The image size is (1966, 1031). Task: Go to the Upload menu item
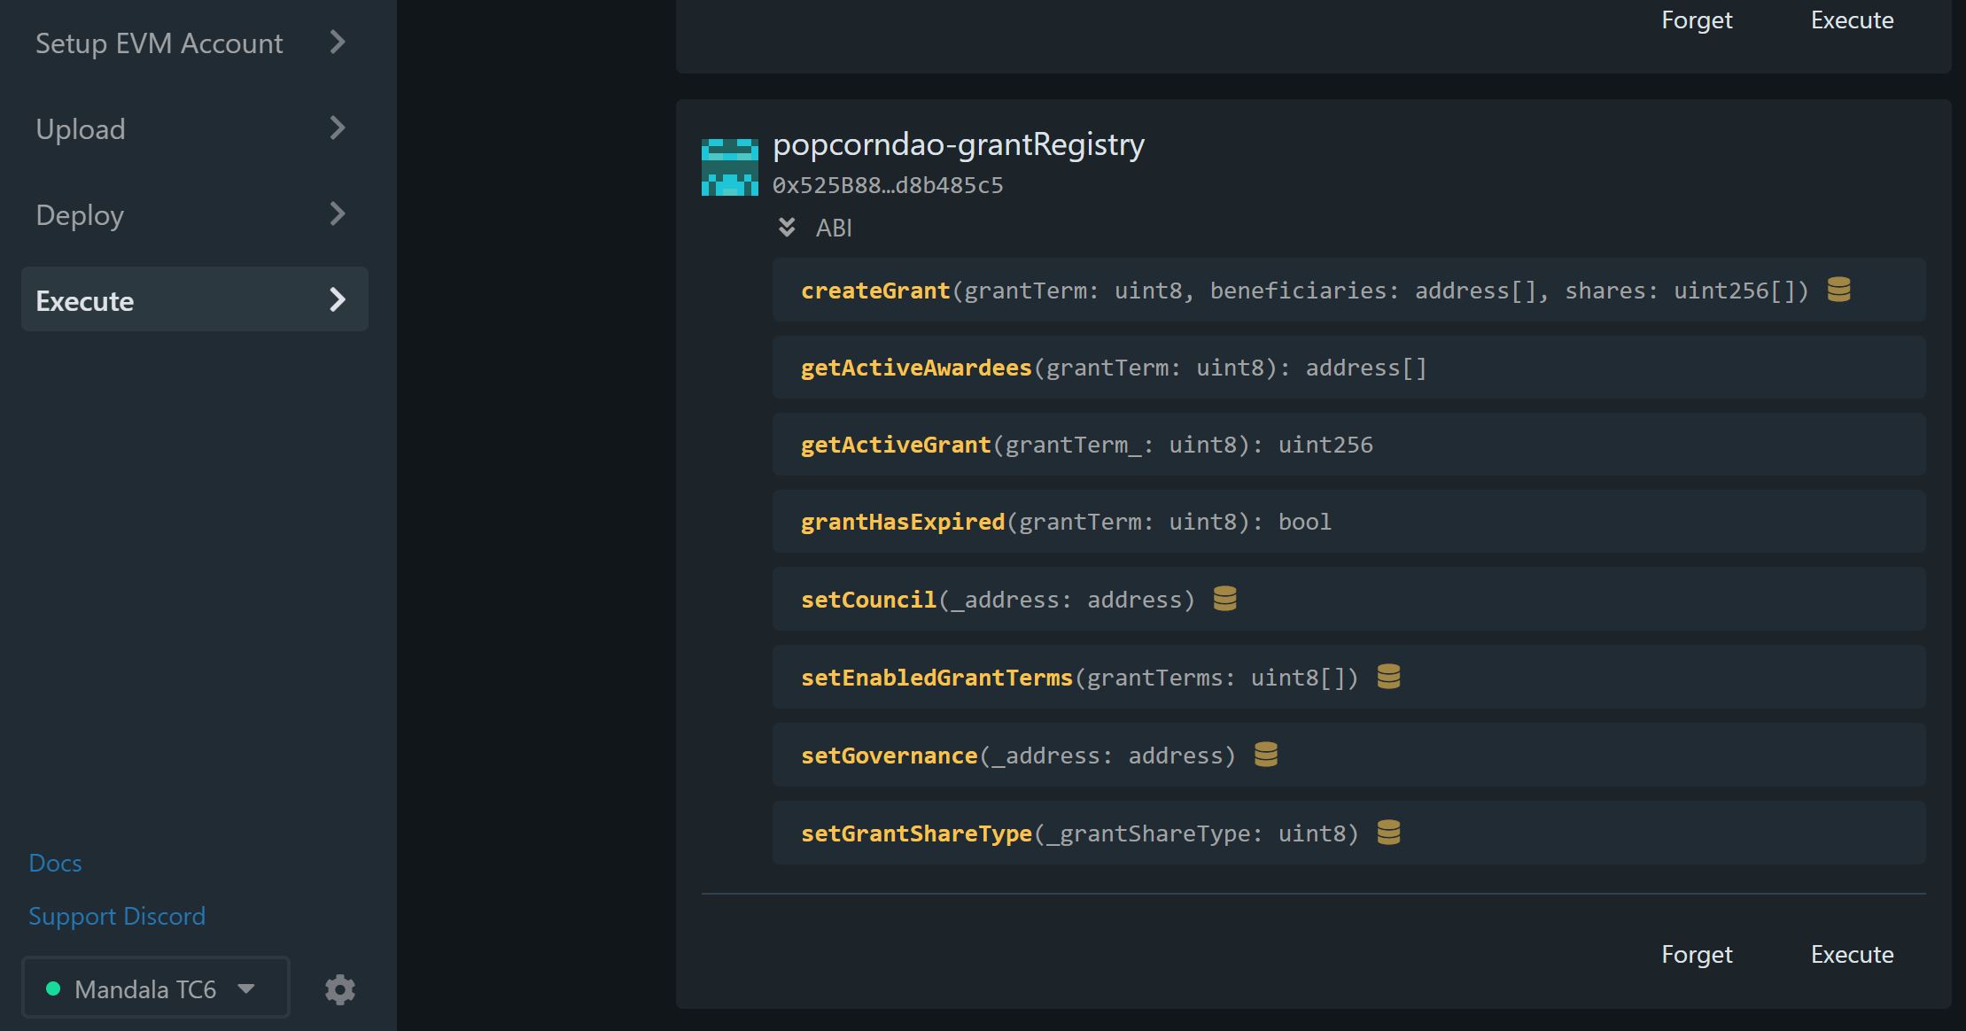click(x=81, y=129)
